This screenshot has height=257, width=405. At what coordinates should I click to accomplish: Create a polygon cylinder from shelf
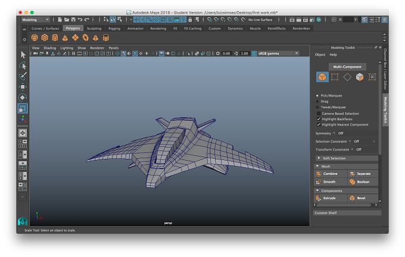pos(55,37)
